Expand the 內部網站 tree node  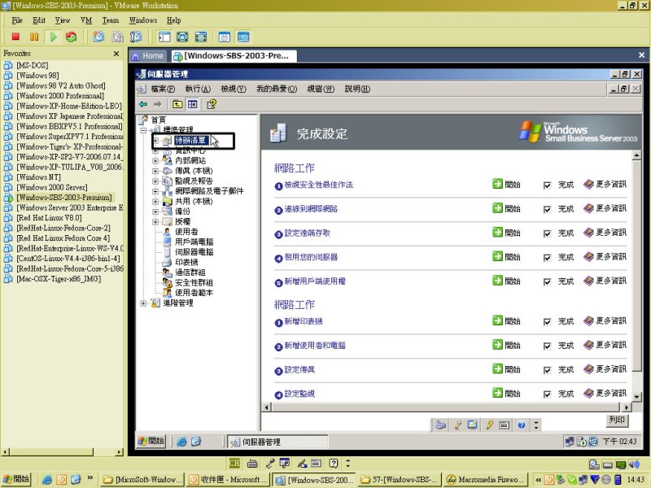[155, 160]
